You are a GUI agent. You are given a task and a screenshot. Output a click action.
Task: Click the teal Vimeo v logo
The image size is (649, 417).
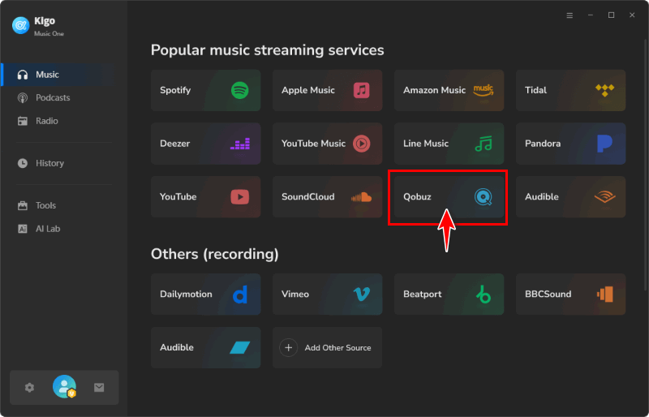coord(362,294)
